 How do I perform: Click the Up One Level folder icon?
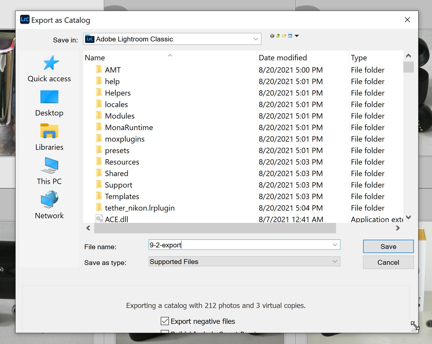pyautogui.click(x=278, y=36)
